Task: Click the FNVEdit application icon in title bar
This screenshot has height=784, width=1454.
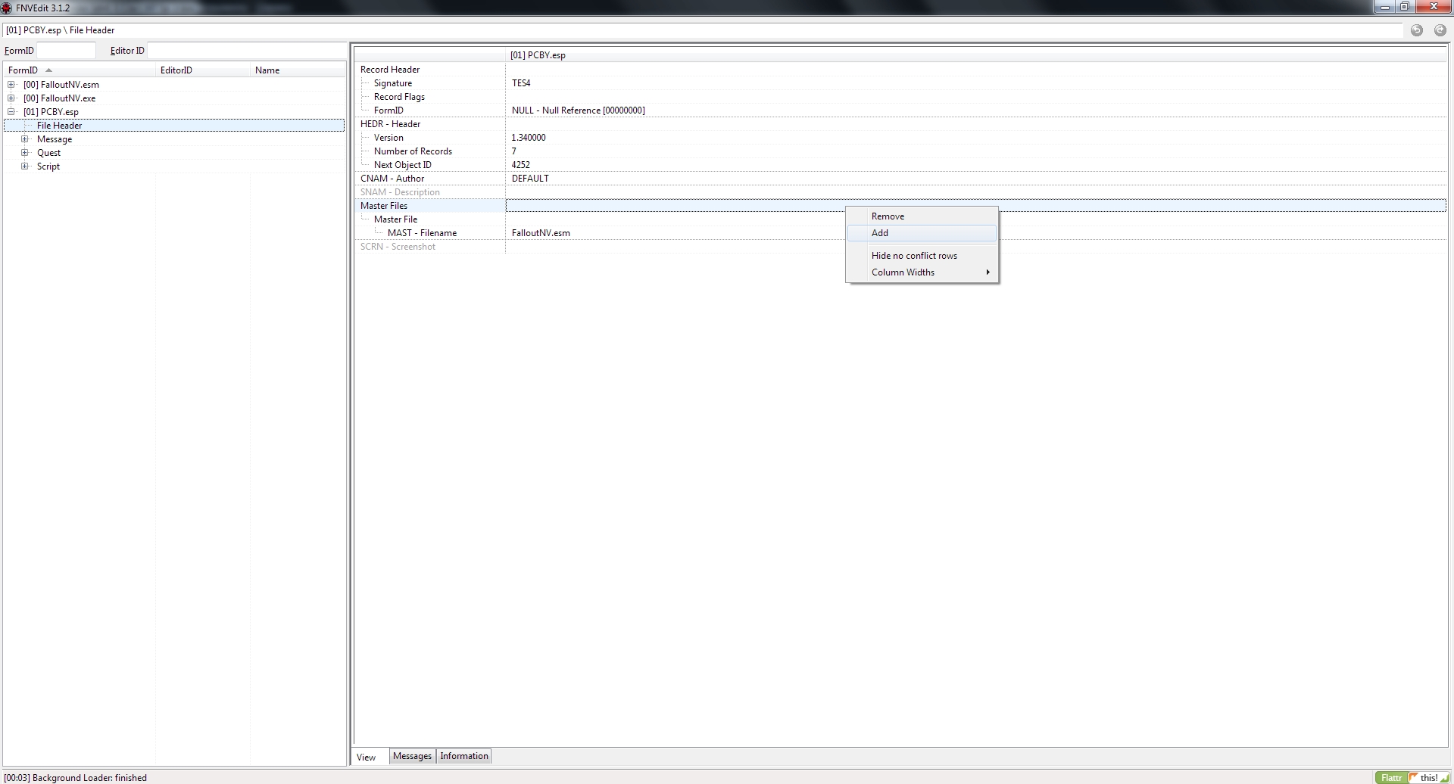Action: (7, 8)
